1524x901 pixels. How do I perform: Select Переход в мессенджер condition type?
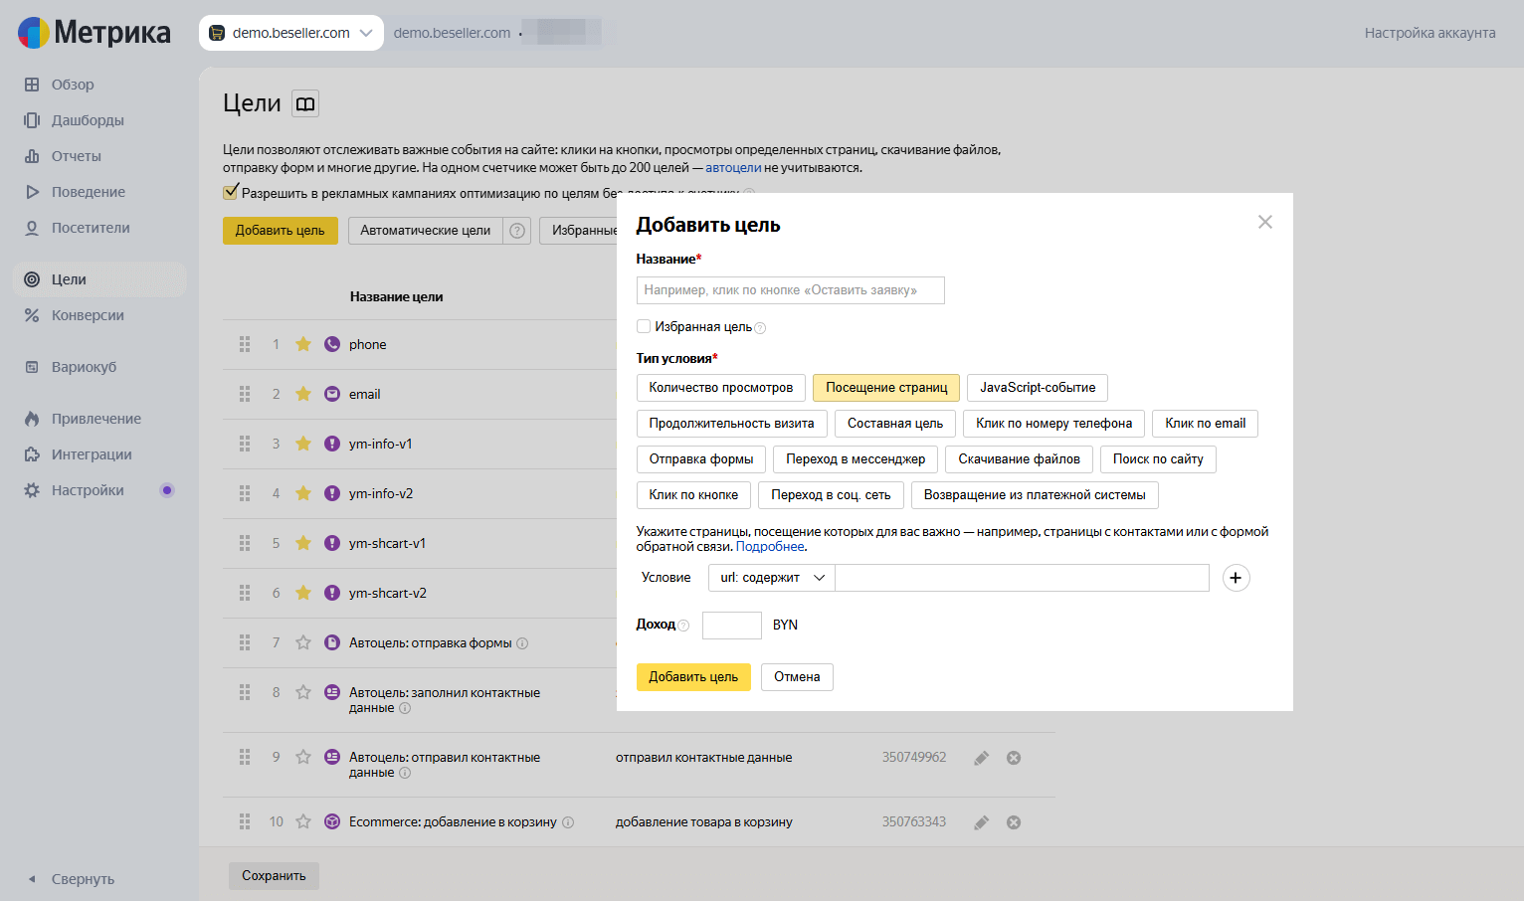pyautogui.click(x=856, y=459)
